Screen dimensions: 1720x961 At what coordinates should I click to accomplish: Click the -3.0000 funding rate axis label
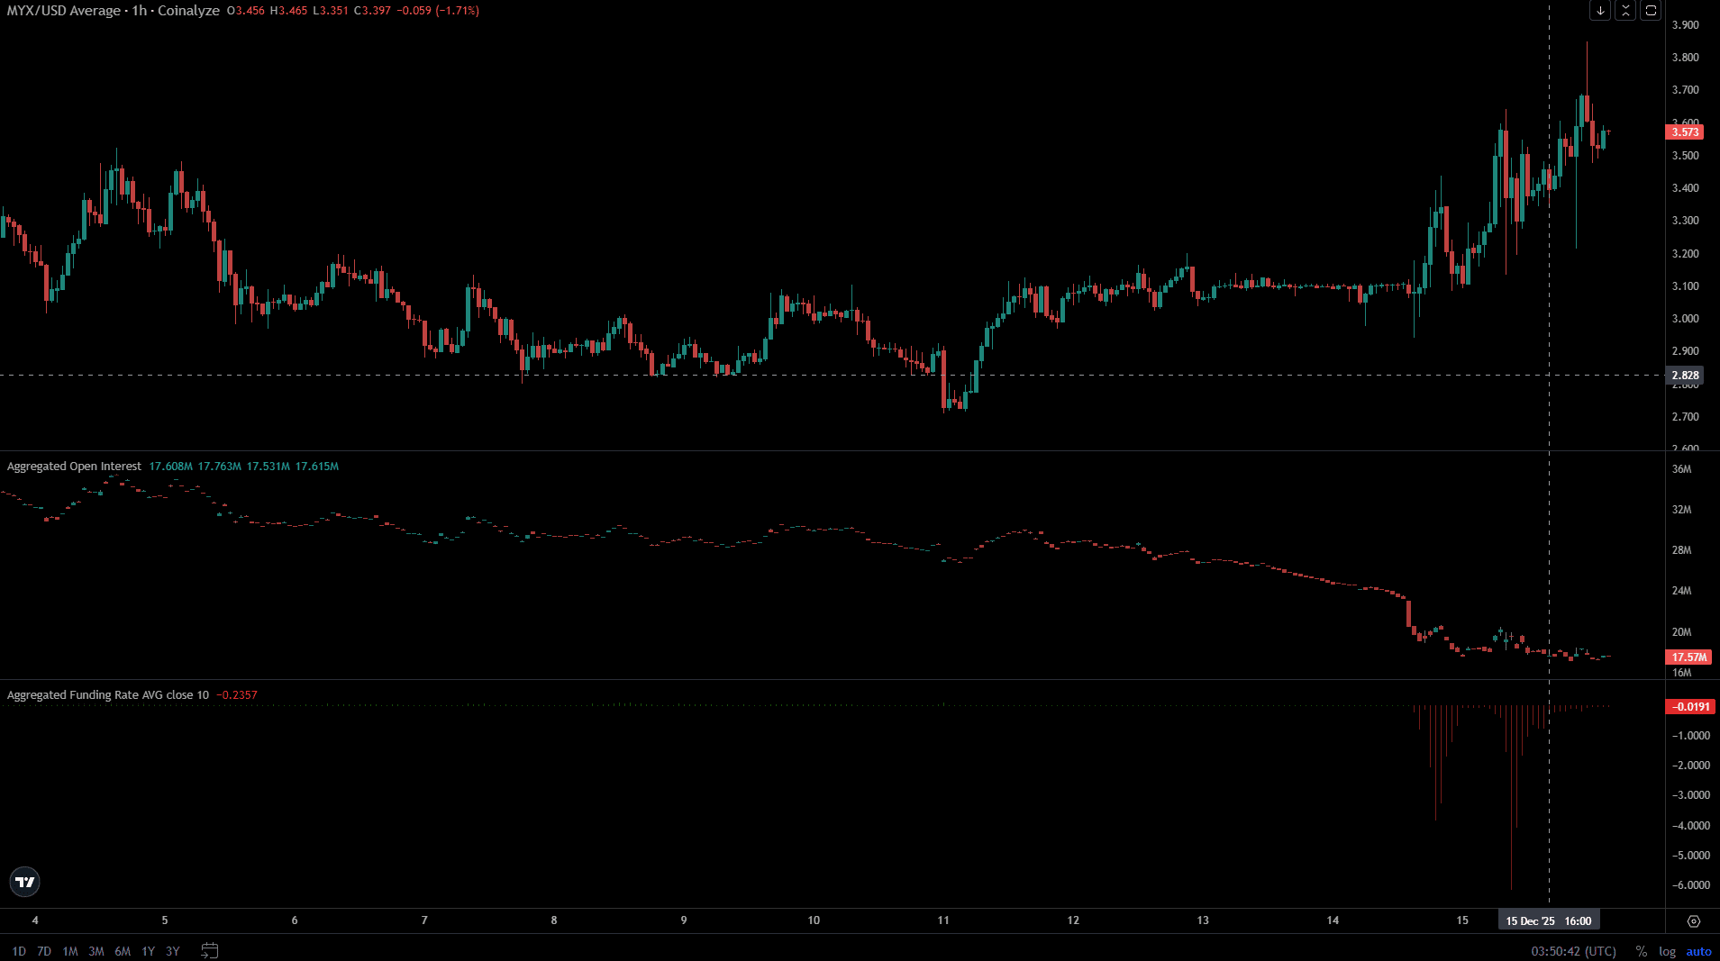[1690, 795]
